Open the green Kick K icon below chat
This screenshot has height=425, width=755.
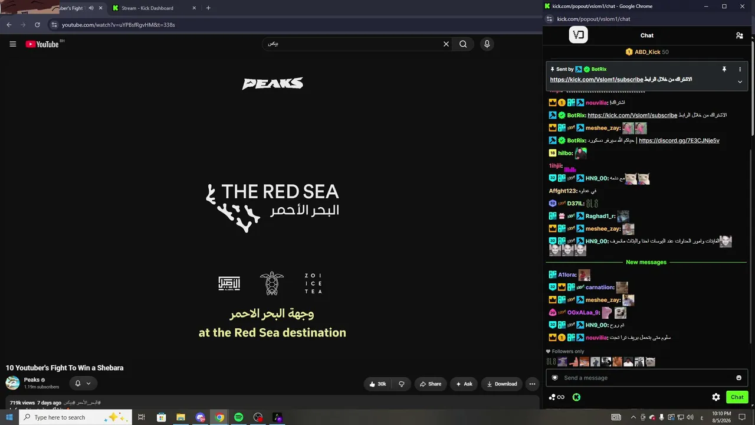[576, 397]
